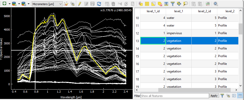Open dropdown arrow beside save library icon
Viewport: 244px width, 100px height.
pos(29,4)
